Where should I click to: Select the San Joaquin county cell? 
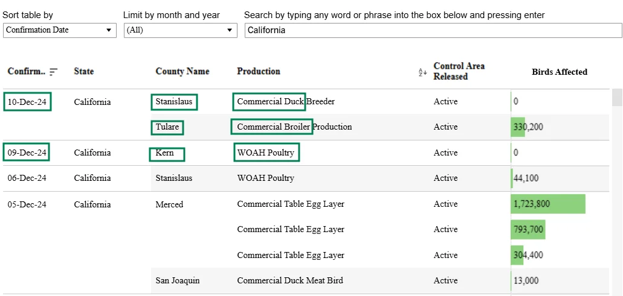point(178,280)
